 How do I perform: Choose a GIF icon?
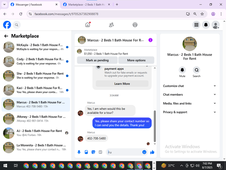(100, 152)
